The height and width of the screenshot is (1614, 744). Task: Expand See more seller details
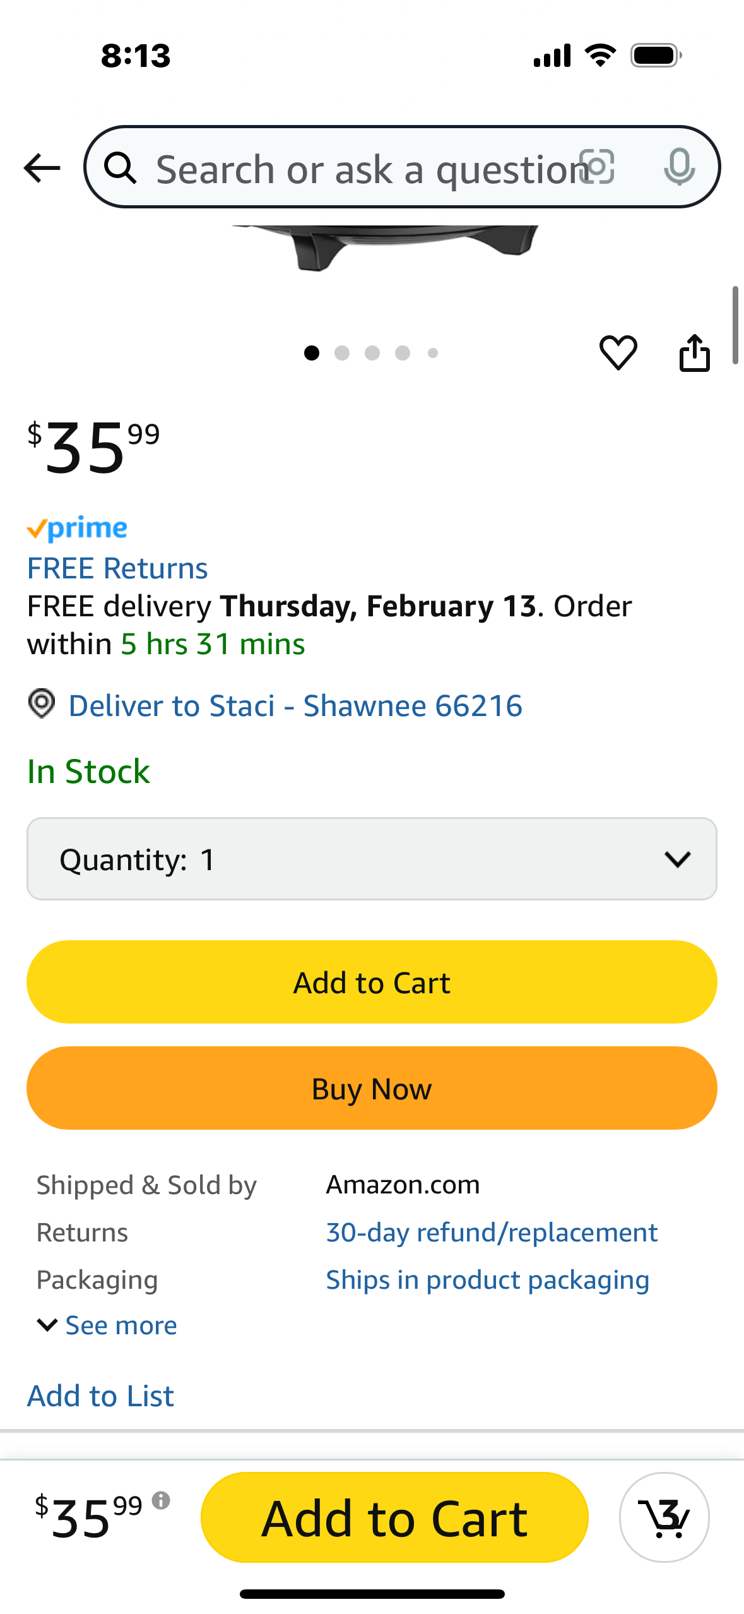107,1325
